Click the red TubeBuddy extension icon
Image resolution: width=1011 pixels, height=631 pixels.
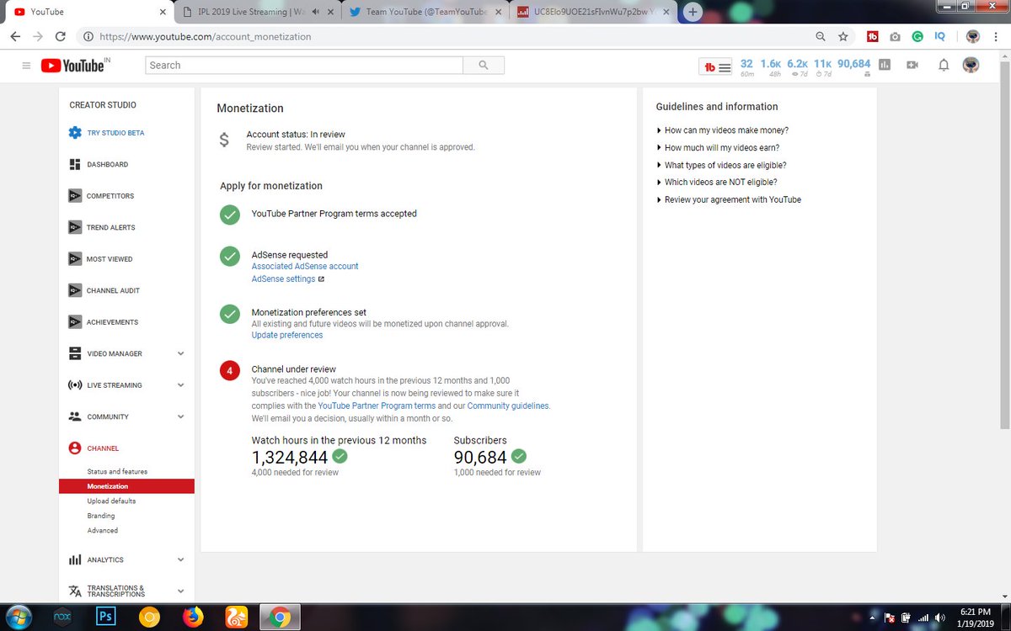[x=872, y=37]
